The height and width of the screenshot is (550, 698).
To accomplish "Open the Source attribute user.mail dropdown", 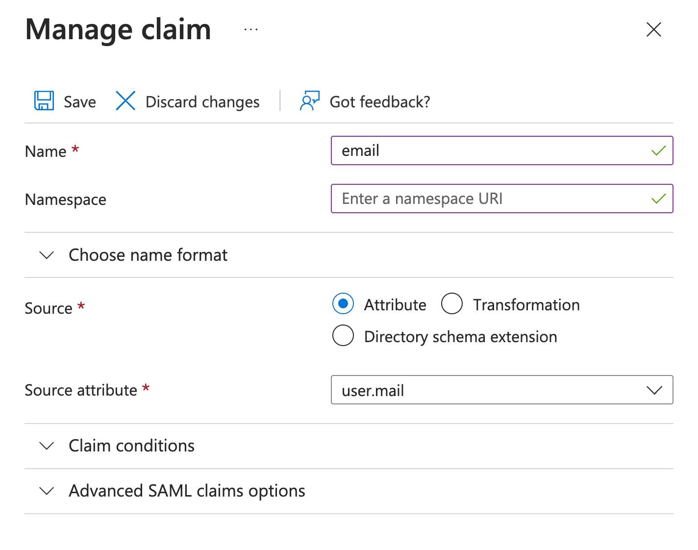I will coord(501,390).
